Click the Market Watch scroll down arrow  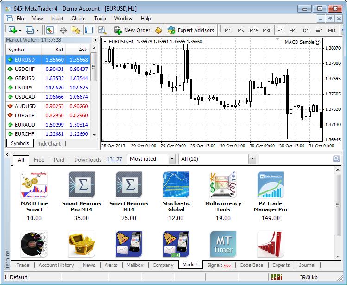pos(94,135)
